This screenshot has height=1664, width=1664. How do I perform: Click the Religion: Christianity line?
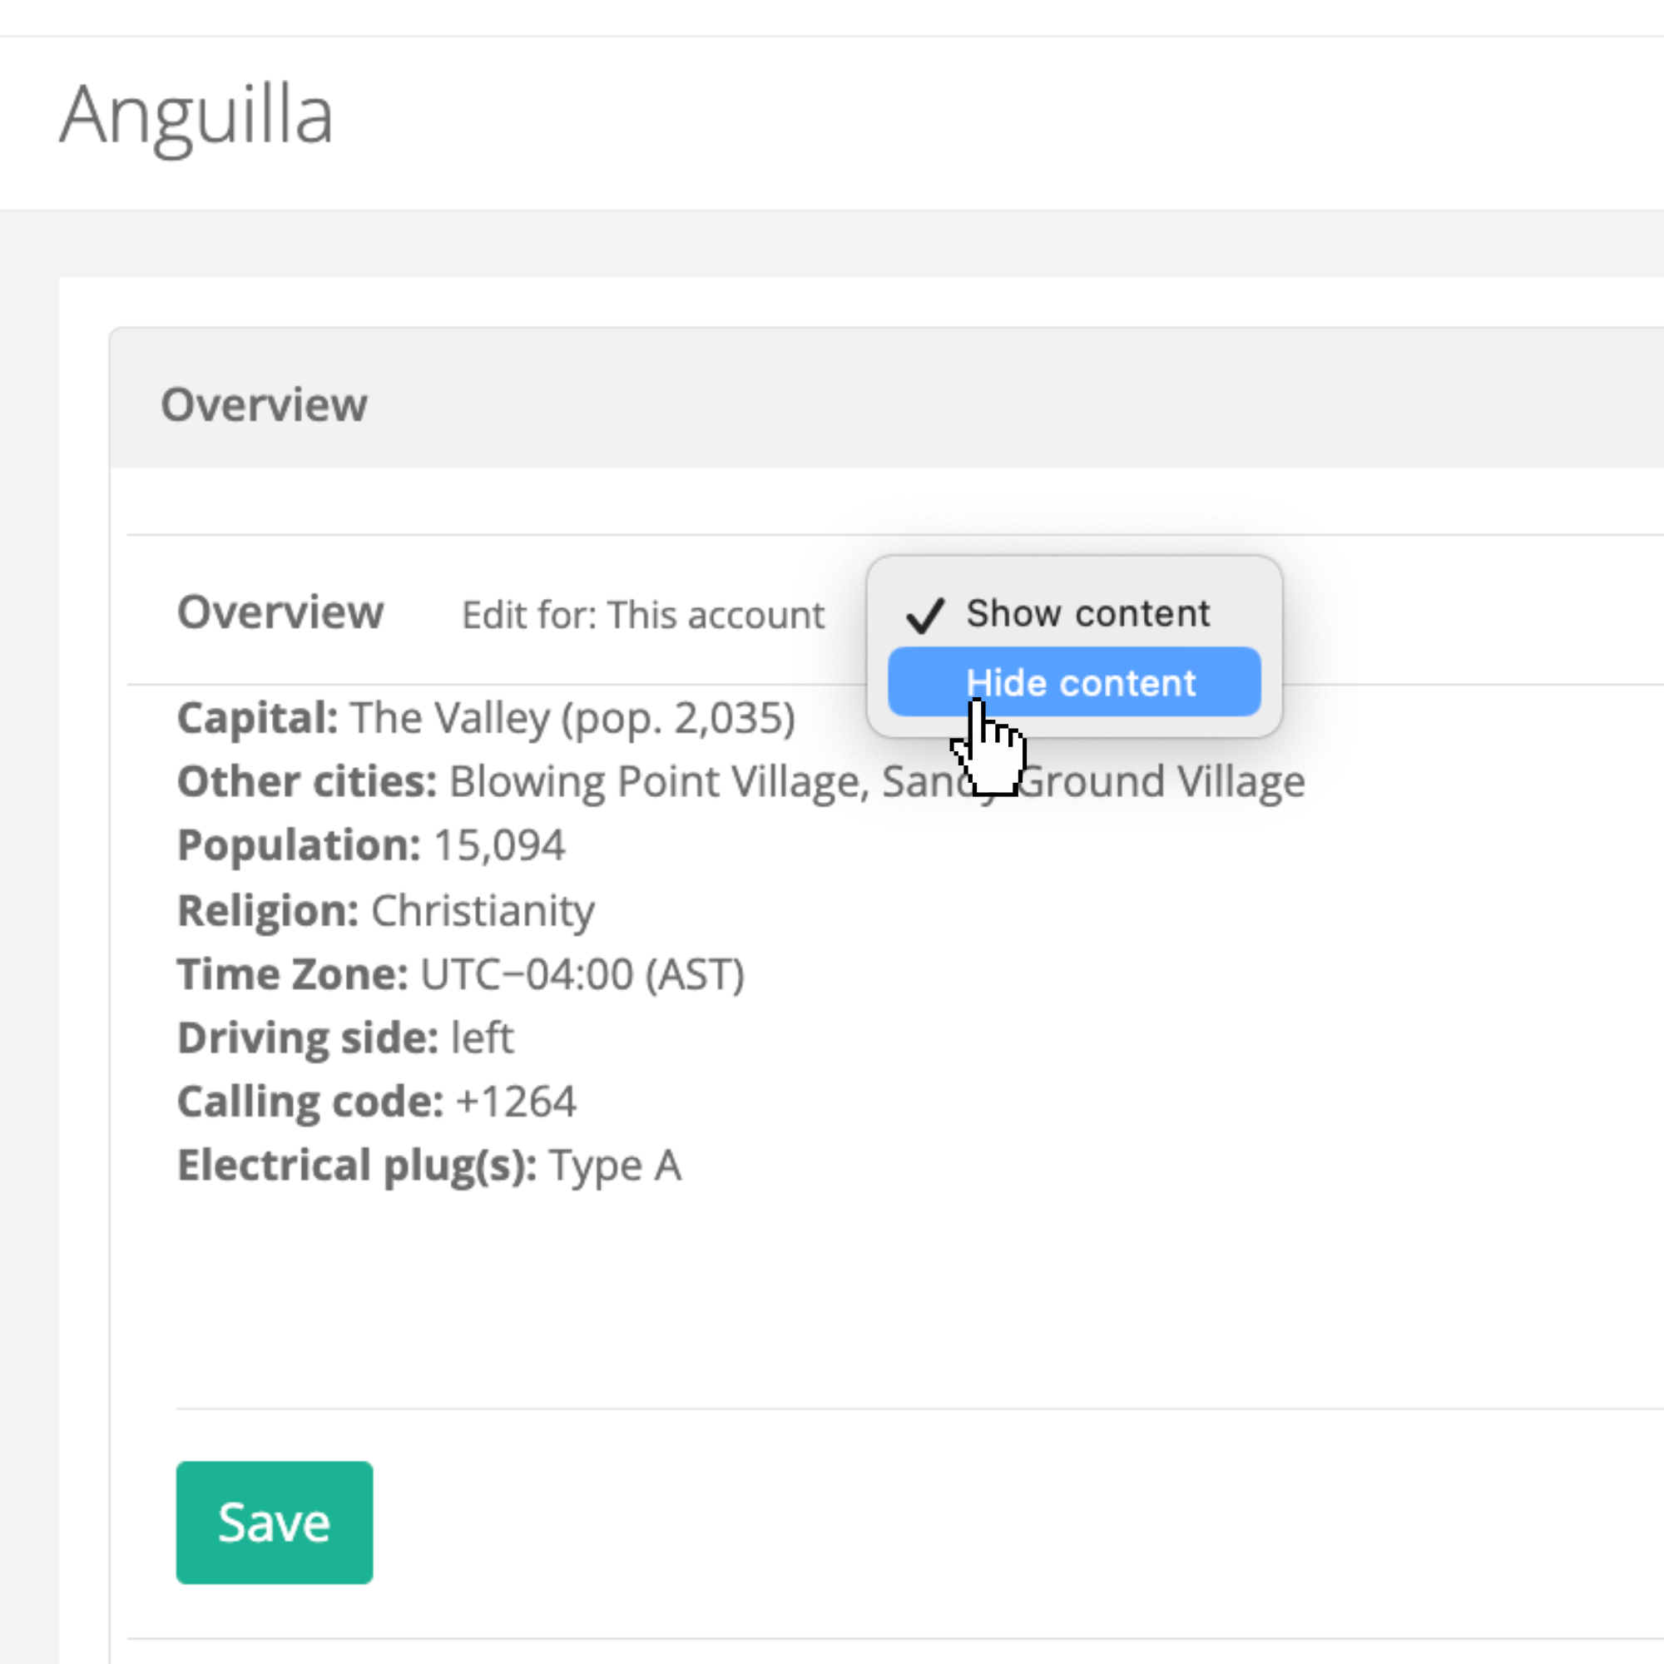pyautogui.click(x=386, y=910)
